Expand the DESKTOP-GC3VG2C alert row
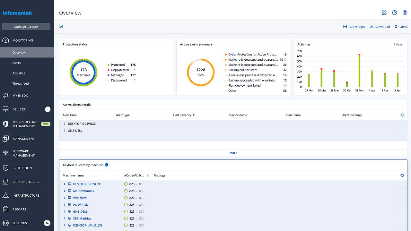Image resolution: width=411 pixels, height=231 pixels. [x=64, y=124]
